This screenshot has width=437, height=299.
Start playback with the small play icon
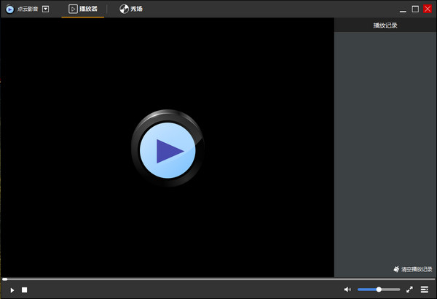point(12,290)
